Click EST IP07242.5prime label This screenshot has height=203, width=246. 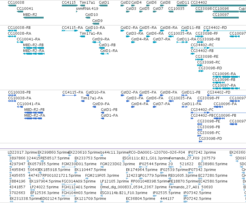(197, 199)
